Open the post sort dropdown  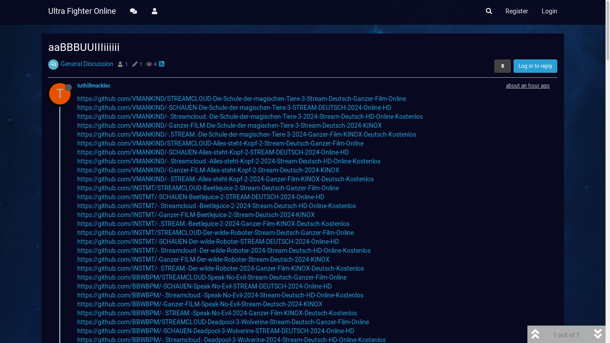coord(502,66)
